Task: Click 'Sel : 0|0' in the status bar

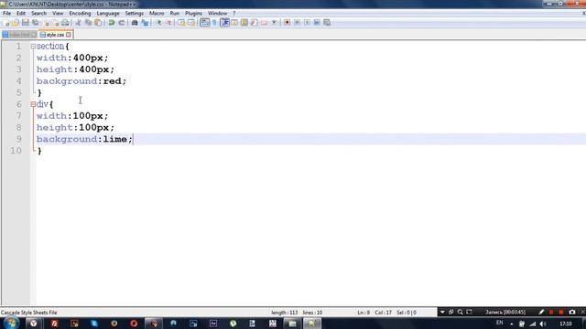Action: click(x=407, y=313)
